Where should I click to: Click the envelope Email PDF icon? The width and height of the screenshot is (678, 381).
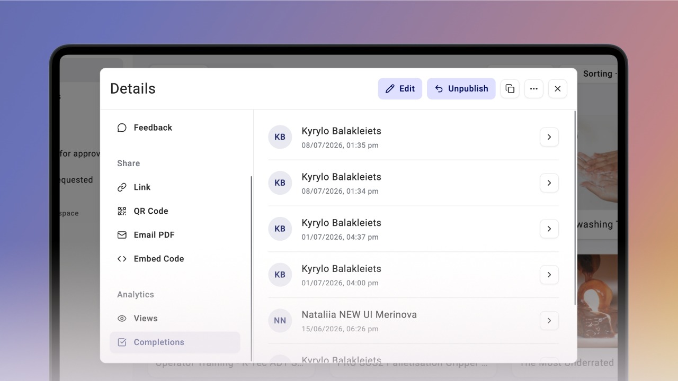click(x=122, y=235)
